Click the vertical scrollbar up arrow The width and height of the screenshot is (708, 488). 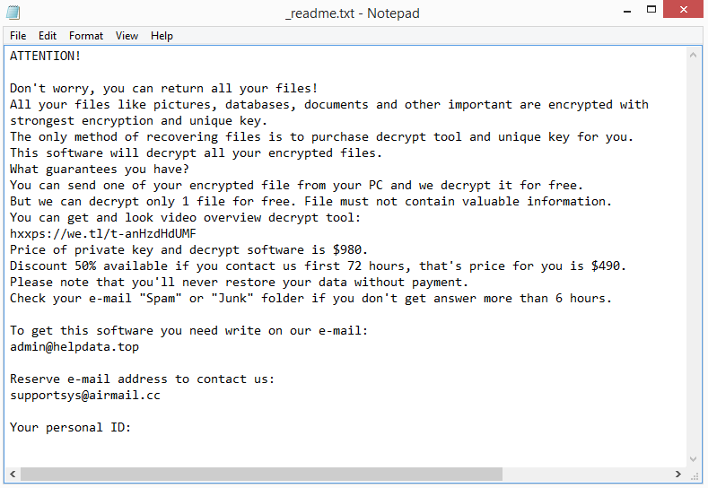tap(693, 55)
